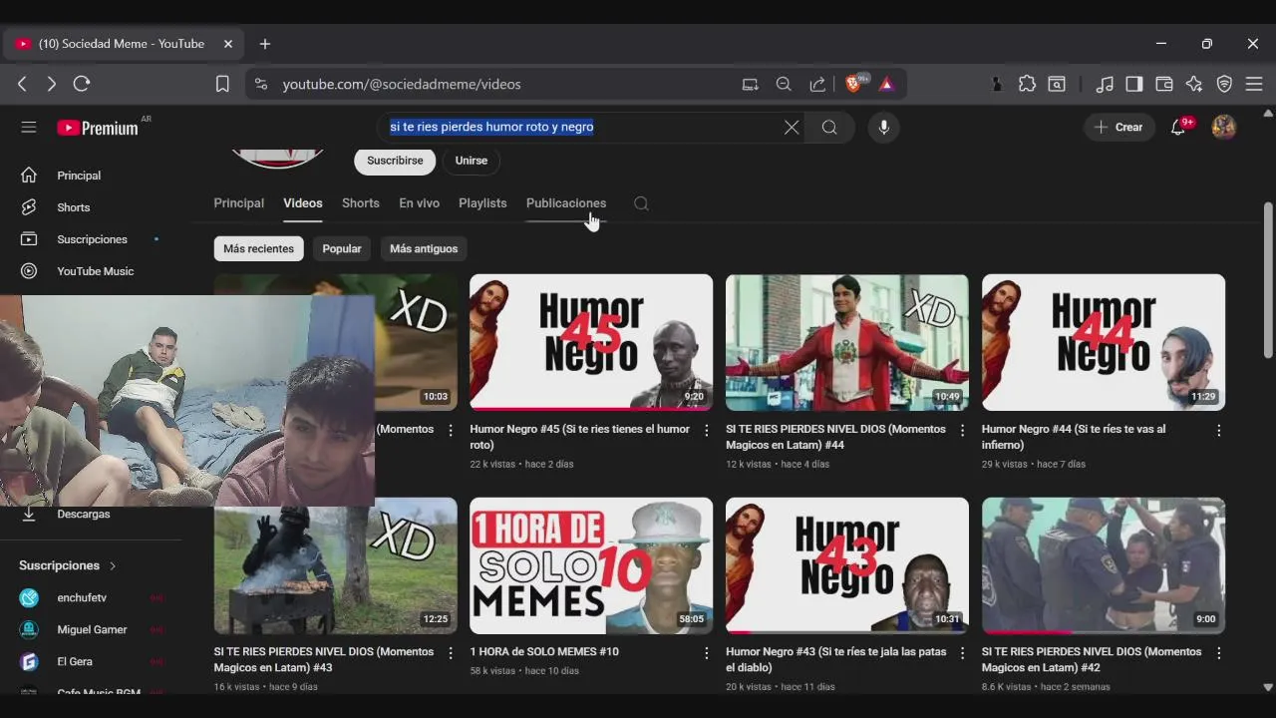Open Suscripciones in the left sidebar
The width and height of the screenshot is (1276, 718).
91,239
